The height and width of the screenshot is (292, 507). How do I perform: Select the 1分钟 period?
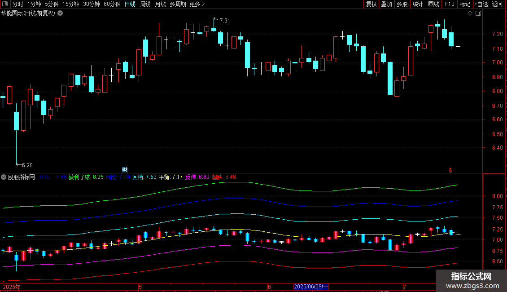[x=34, y=4]
